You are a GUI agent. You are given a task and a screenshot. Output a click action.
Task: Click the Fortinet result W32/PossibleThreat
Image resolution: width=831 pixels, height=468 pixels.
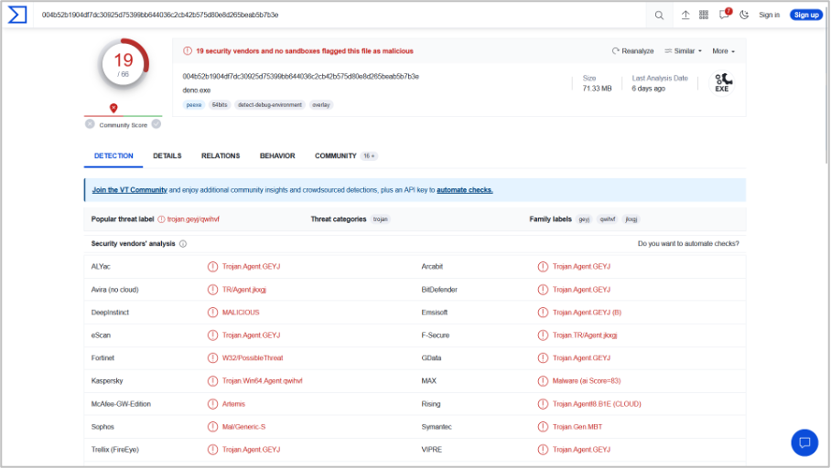pyautogui.click(x=253, y=358)
